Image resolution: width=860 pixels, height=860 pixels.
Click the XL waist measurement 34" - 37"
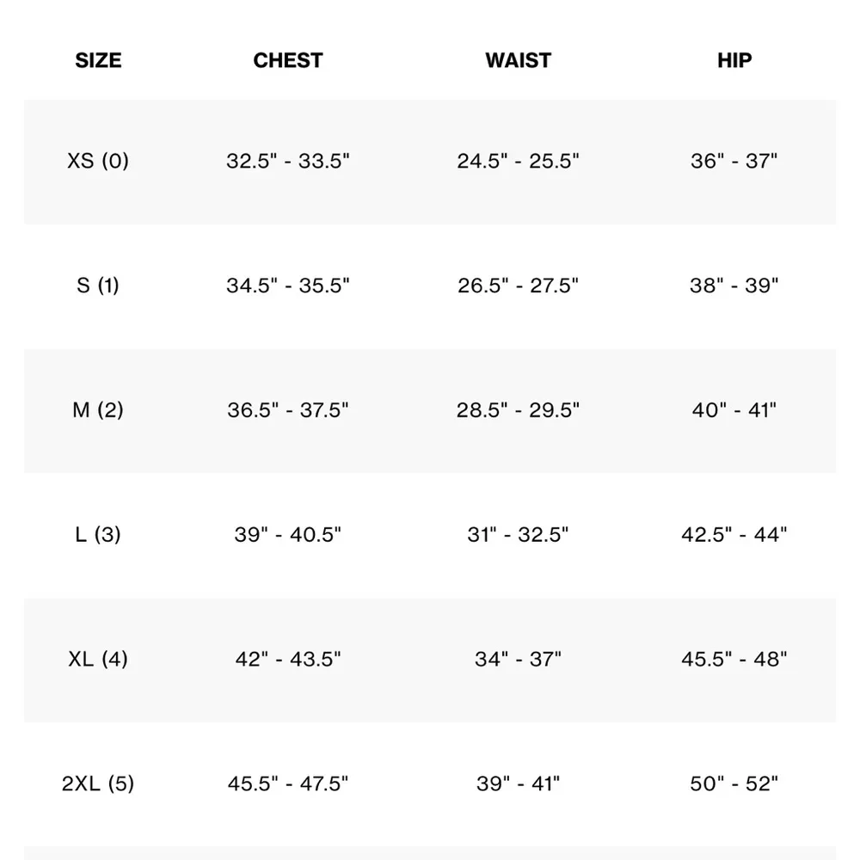[x=518, y=660]
